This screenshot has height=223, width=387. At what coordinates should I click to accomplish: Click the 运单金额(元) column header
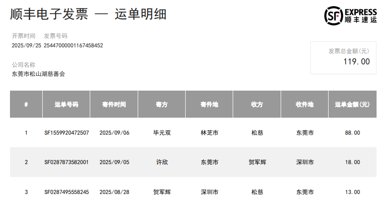352,104
